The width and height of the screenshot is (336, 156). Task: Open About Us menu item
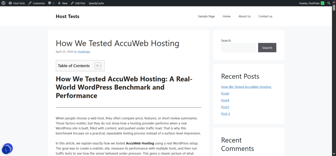click(244, 16)
